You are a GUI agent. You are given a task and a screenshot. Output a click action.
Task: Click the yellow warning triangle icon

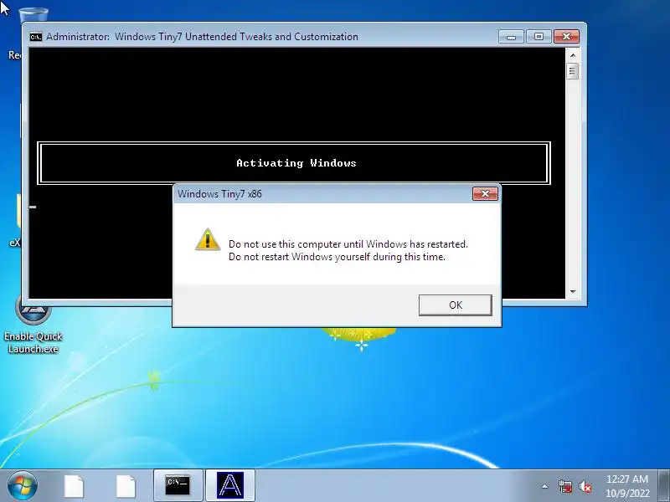pyautogui.click(x=208, y=239)
